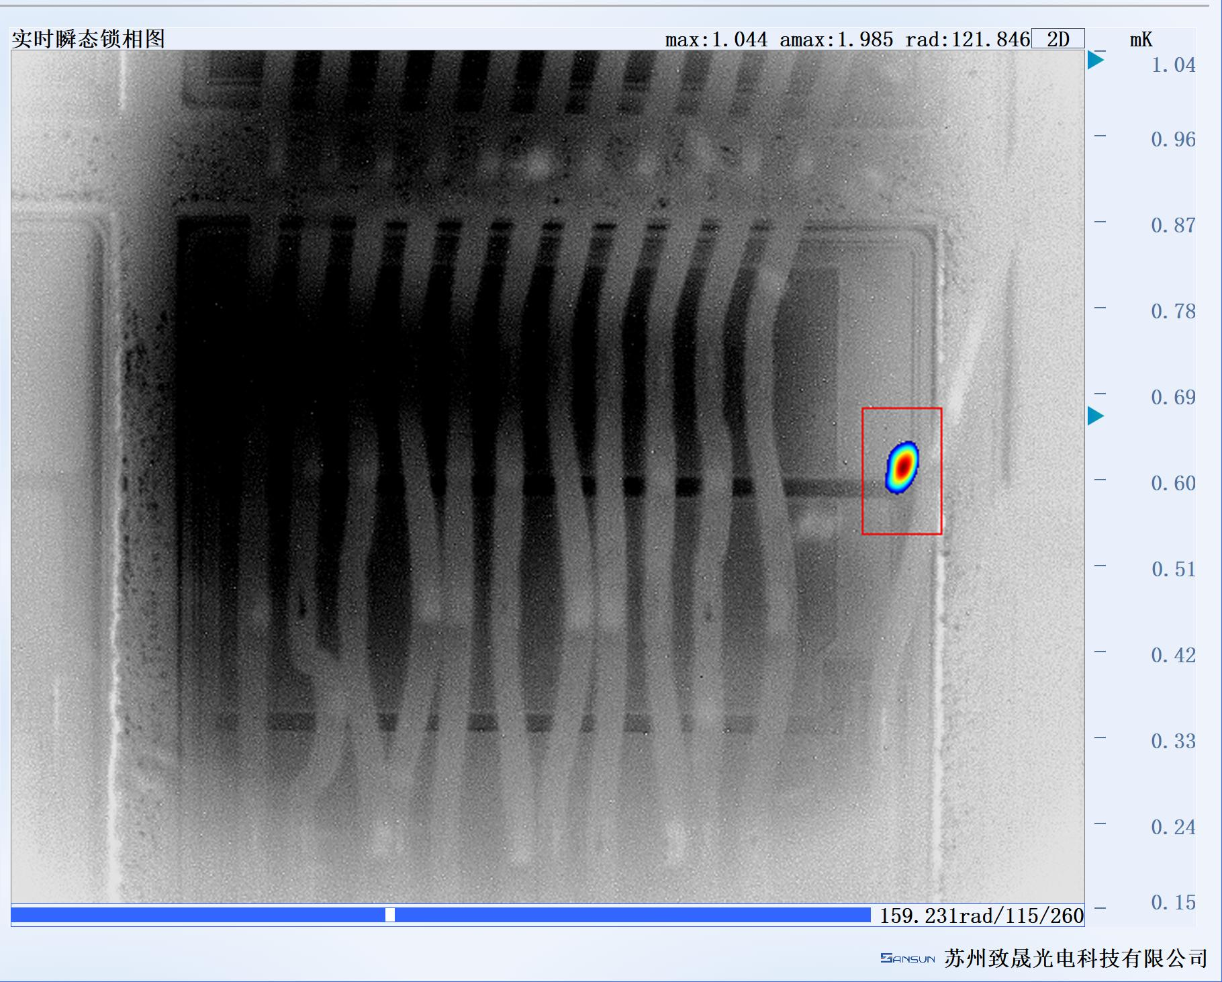1222x982 pixels.
Task: Click the blue phase progress bar track
Action: coord(440,915)
